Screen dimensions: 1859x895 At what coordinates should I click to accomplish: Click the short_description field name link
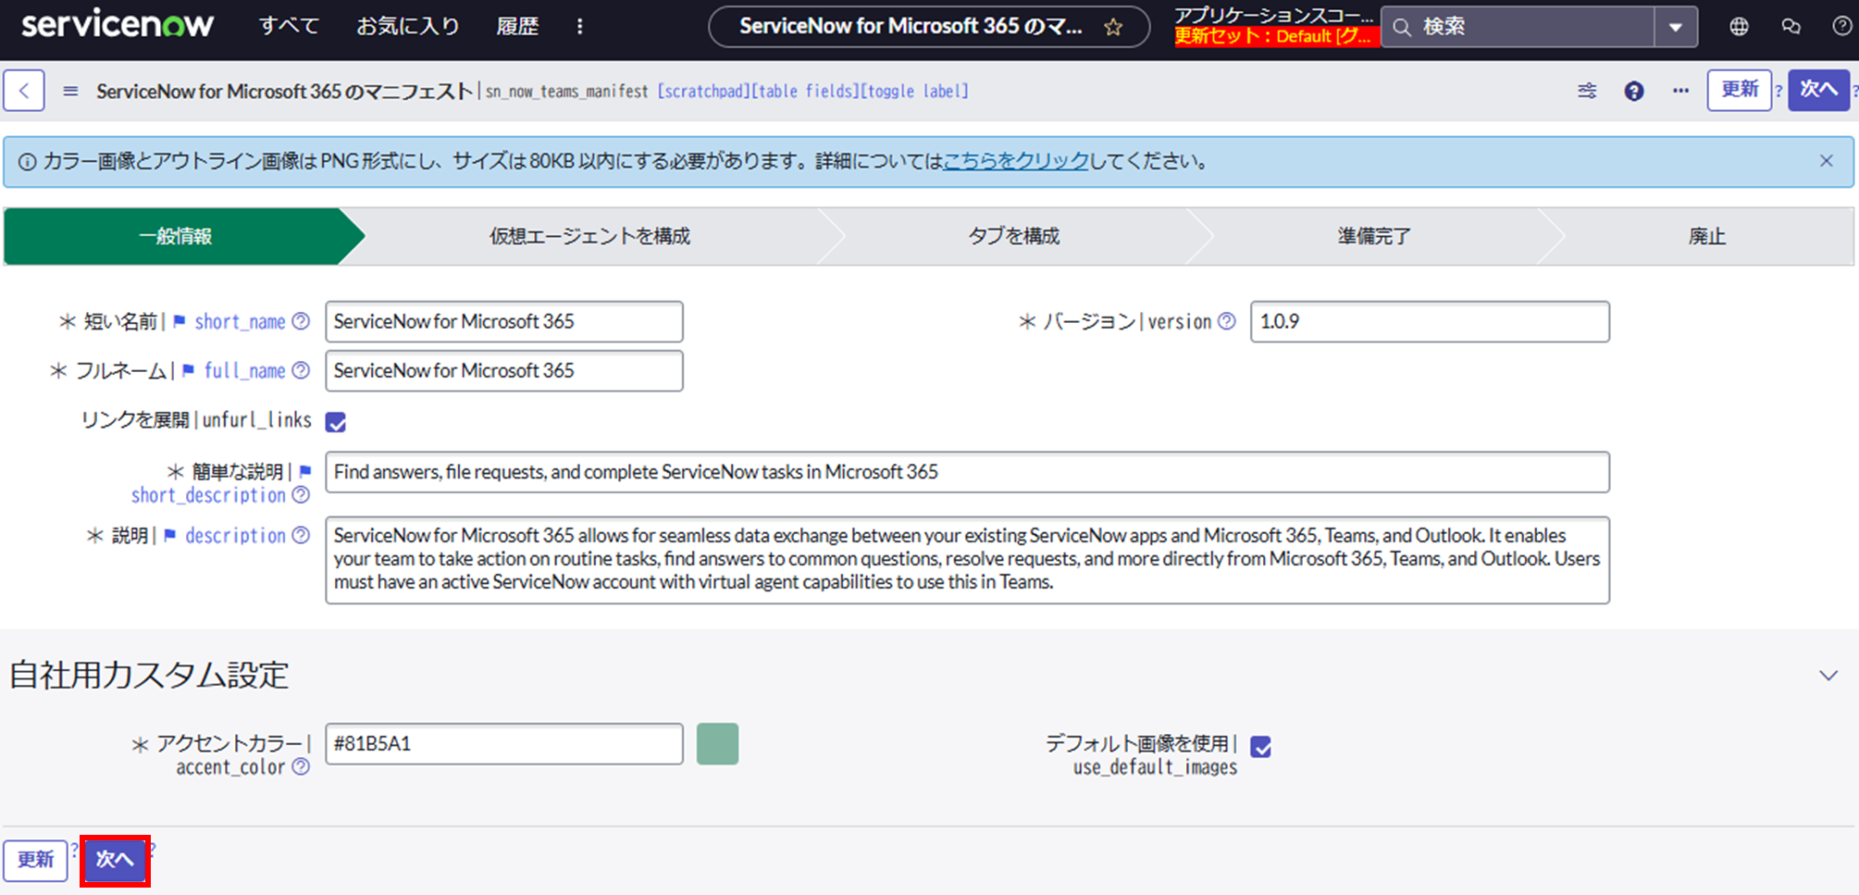coord(208,495)
